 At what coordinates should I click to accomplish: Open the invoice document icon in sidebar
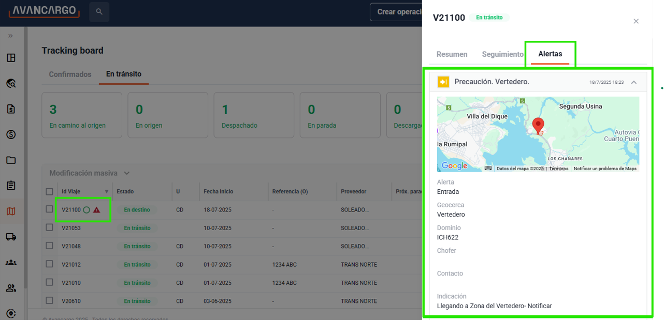(x=11, y=109)
